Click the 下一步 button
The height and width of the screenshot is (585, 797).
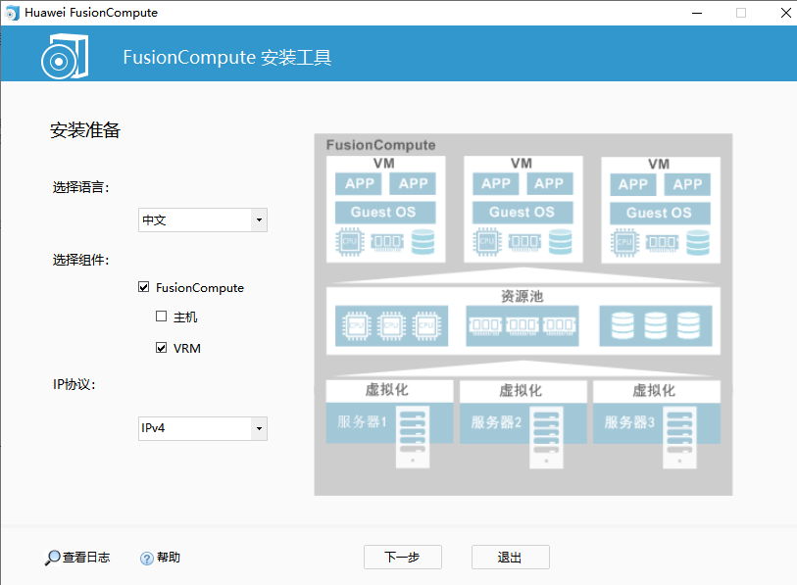click(402, 557)
